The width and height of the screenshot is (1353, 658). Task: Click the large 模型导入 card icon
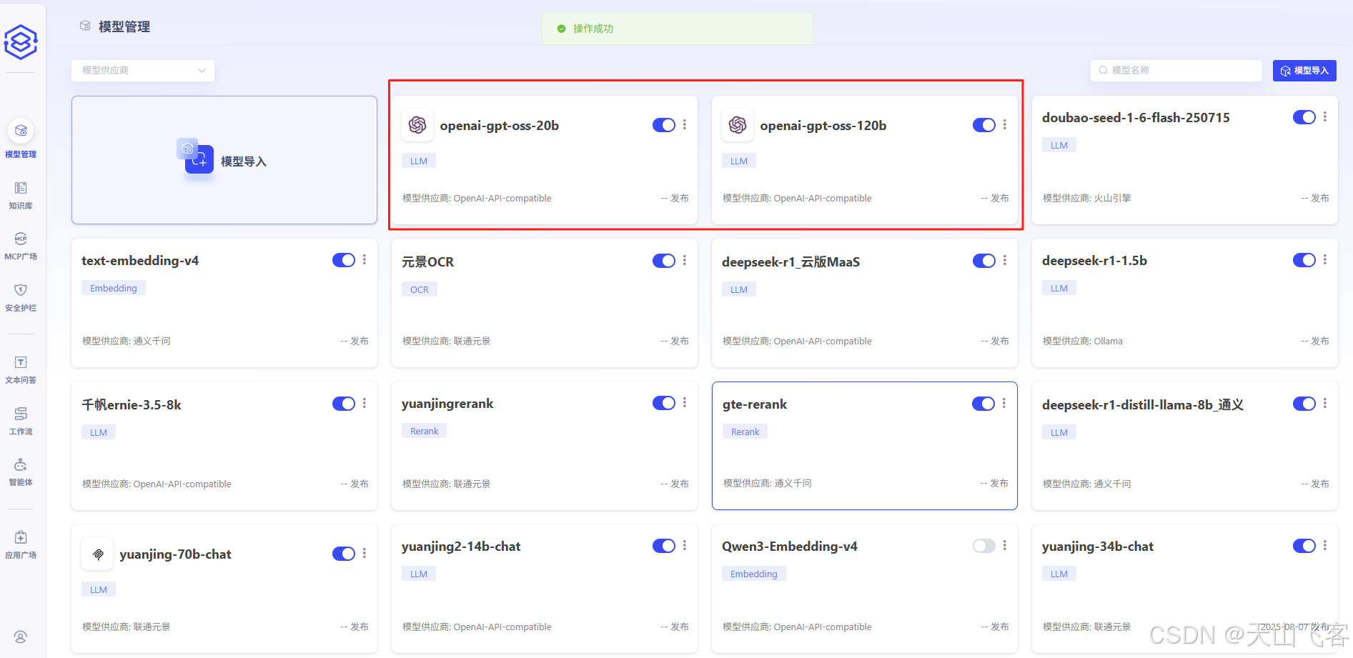point(195,156)
